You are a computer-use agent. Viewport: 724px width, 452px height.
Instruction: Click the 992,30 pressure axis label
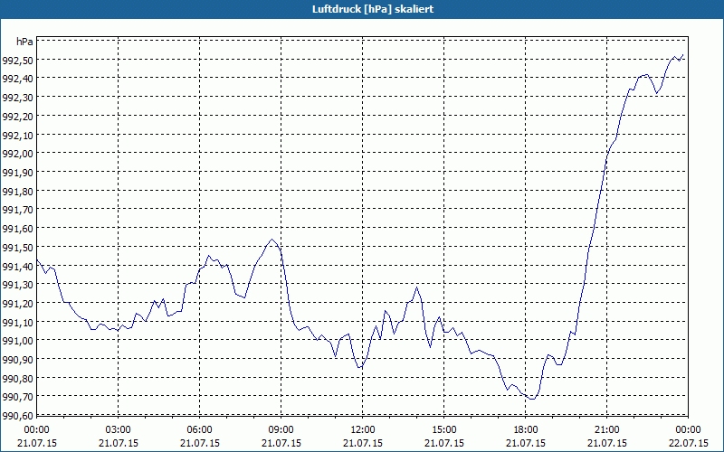17,98
